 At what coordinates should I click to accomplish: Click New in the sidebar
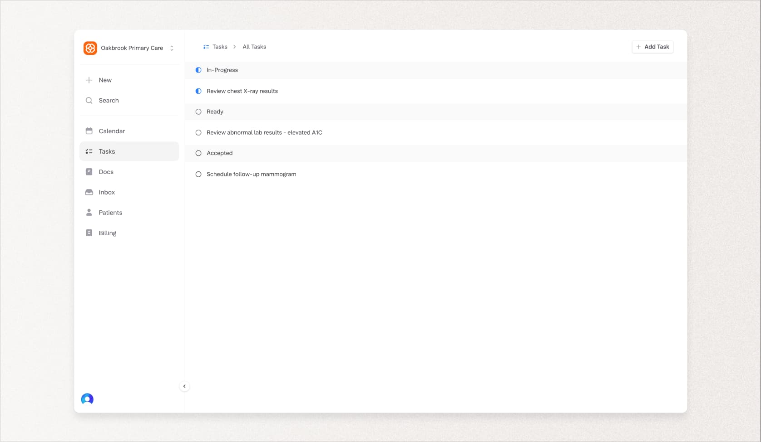pyautogui.click(x=105, y=80)
